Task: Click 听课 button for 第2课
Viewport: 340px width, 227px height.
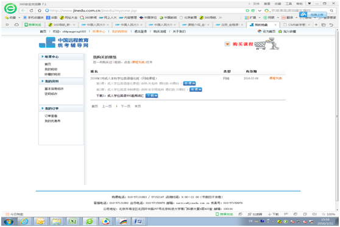Action: coord(196,89)
